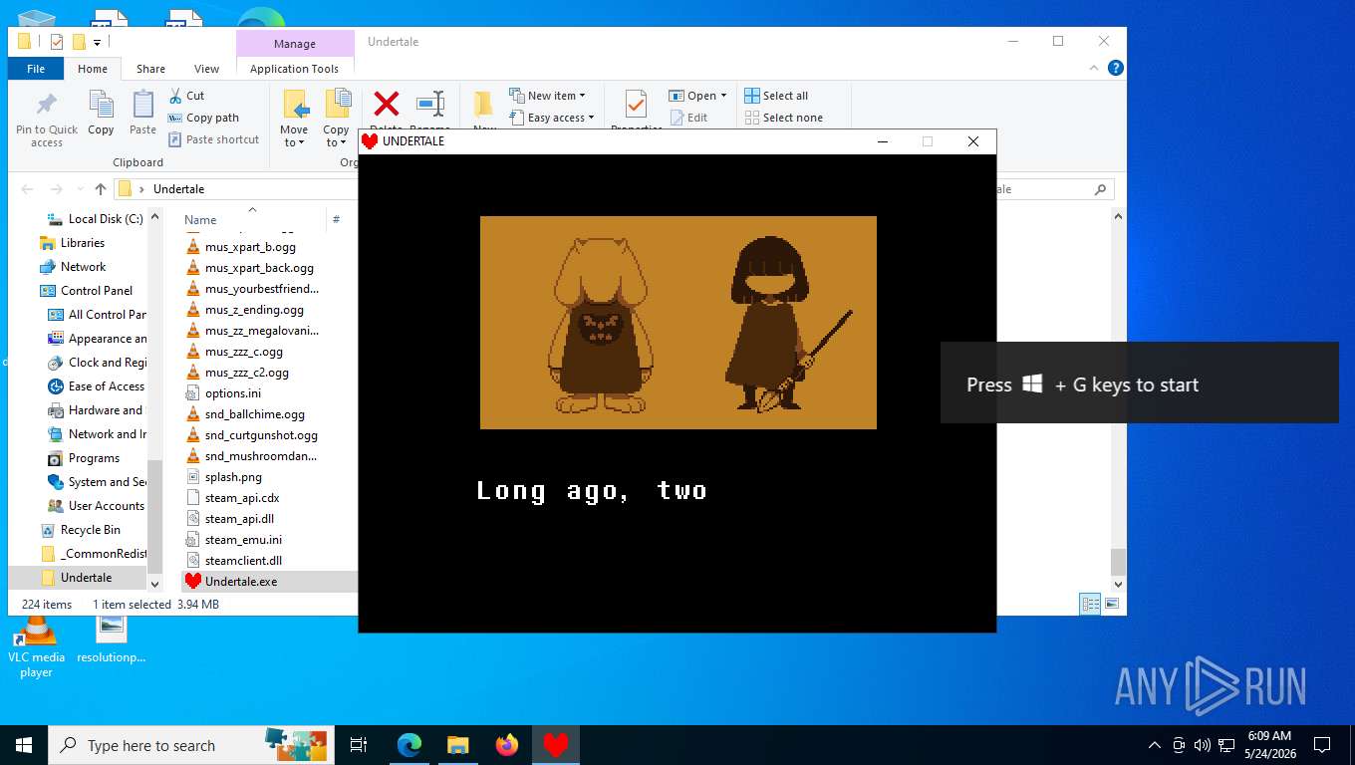Open the New item dropdown
Screen dimensions: 1355x765
[547, 96]
